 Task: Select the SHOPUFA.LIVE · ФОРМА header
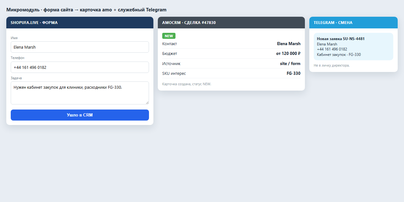click(80, 23)
